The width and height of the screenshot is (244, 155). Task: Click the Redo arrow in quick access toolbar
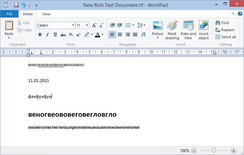30,5
